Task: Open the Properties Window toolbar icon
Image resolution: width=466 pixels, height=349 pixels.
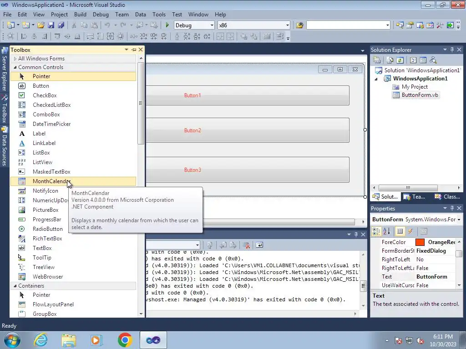Action: [x=410, y=25]
